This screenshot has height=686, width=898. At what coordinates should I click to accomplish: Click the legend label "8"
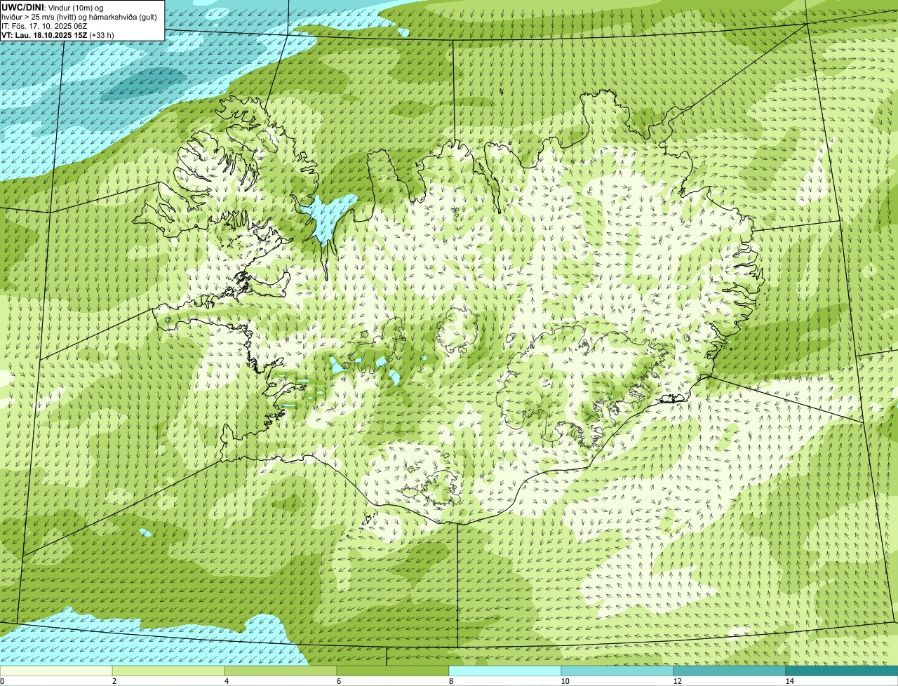coord(450,681)
